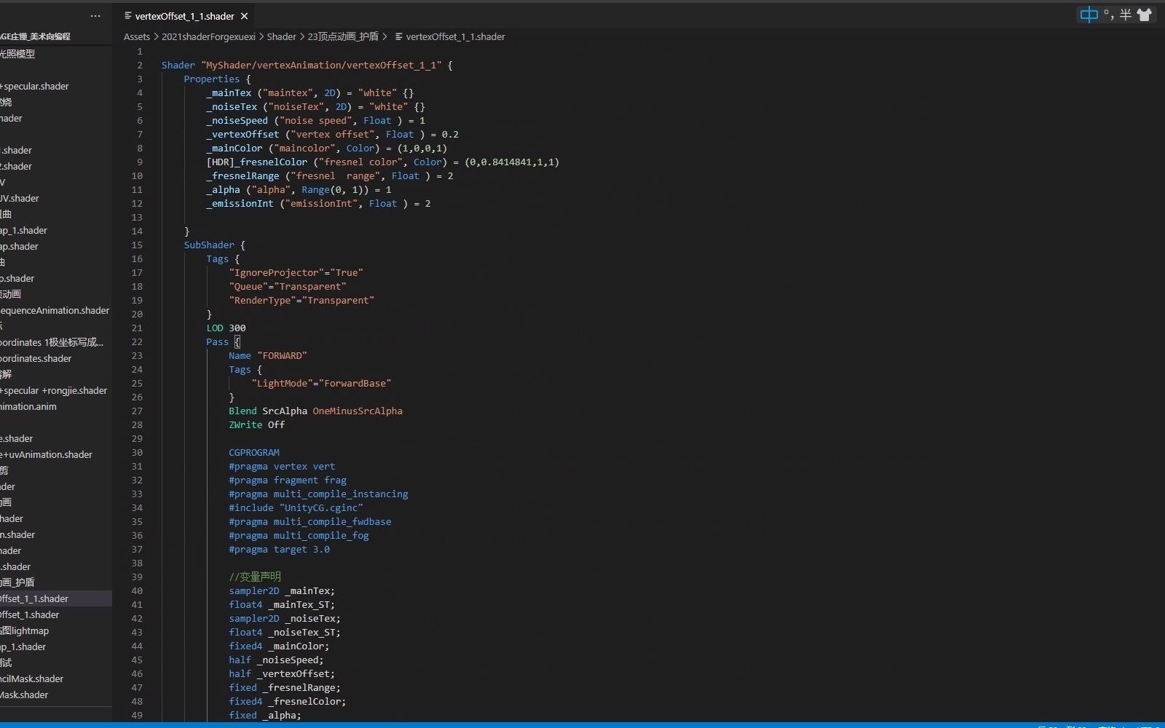Expand the 贴图lightmap folder in Explorer
The height and width of the screenshot is (728, 1165).
(x=25, y=630)
